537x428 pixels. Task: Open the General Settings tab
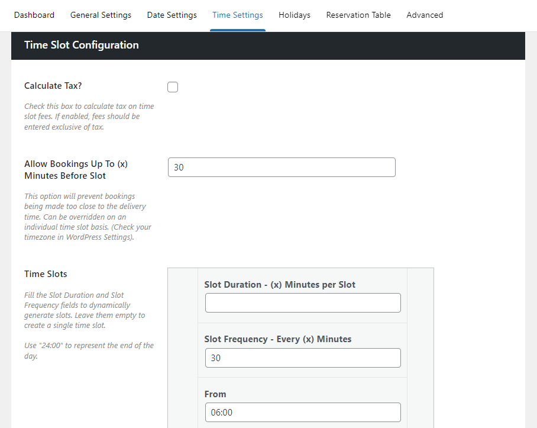coord(101,15)
